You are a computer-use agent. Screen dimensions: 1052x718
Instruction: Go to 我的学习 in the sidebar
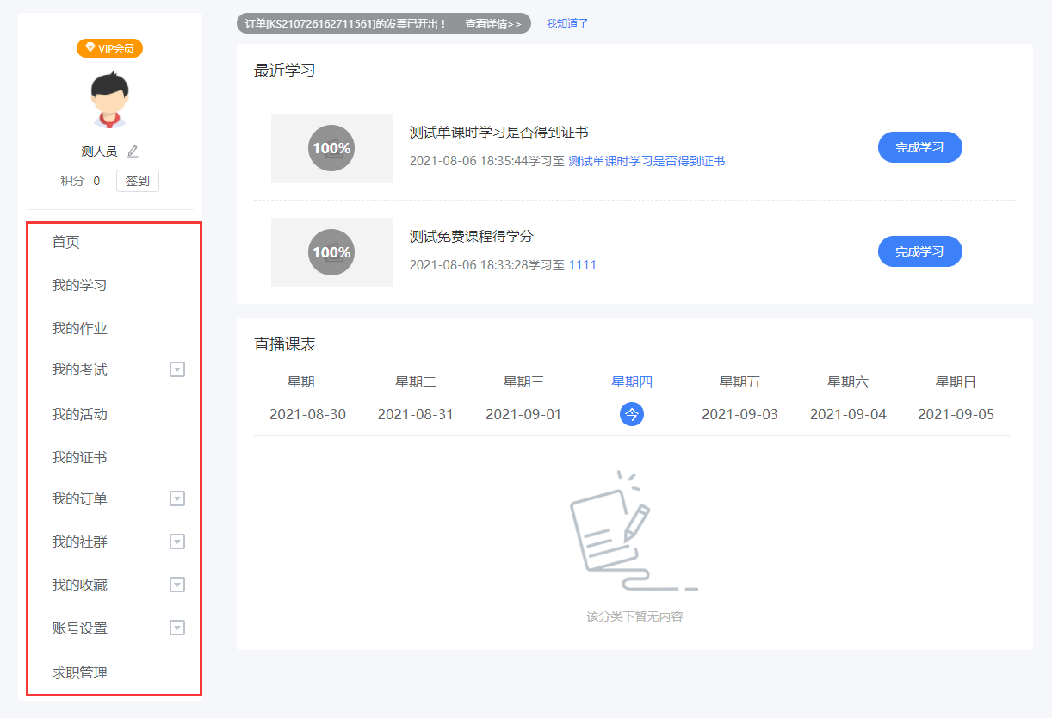click(x=79, y=285)
